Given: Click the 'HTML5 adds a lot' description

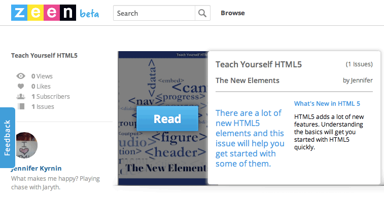Looking at the screenshot, I should (329, 132).
